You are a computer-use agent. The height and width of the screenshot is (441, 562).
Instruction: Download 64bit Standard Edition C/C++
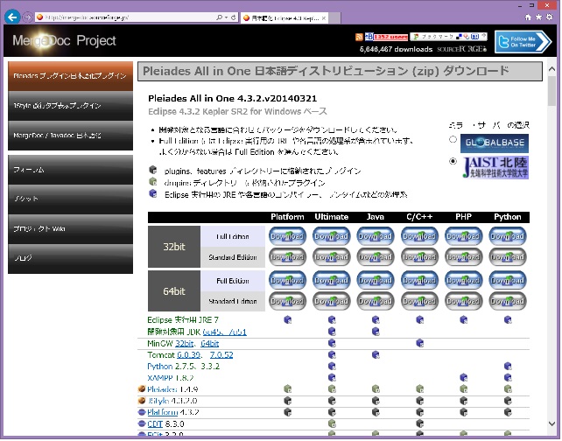coord(419,302)
